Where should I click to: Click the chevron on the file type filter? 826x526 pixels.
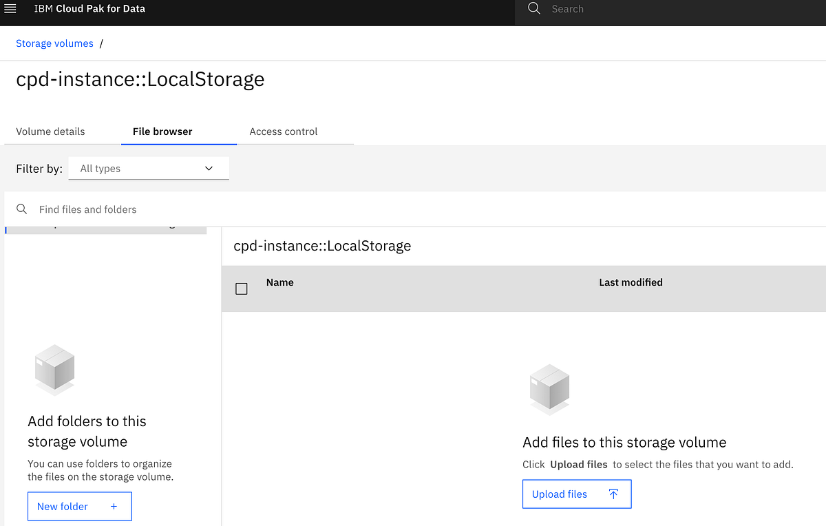209,168
